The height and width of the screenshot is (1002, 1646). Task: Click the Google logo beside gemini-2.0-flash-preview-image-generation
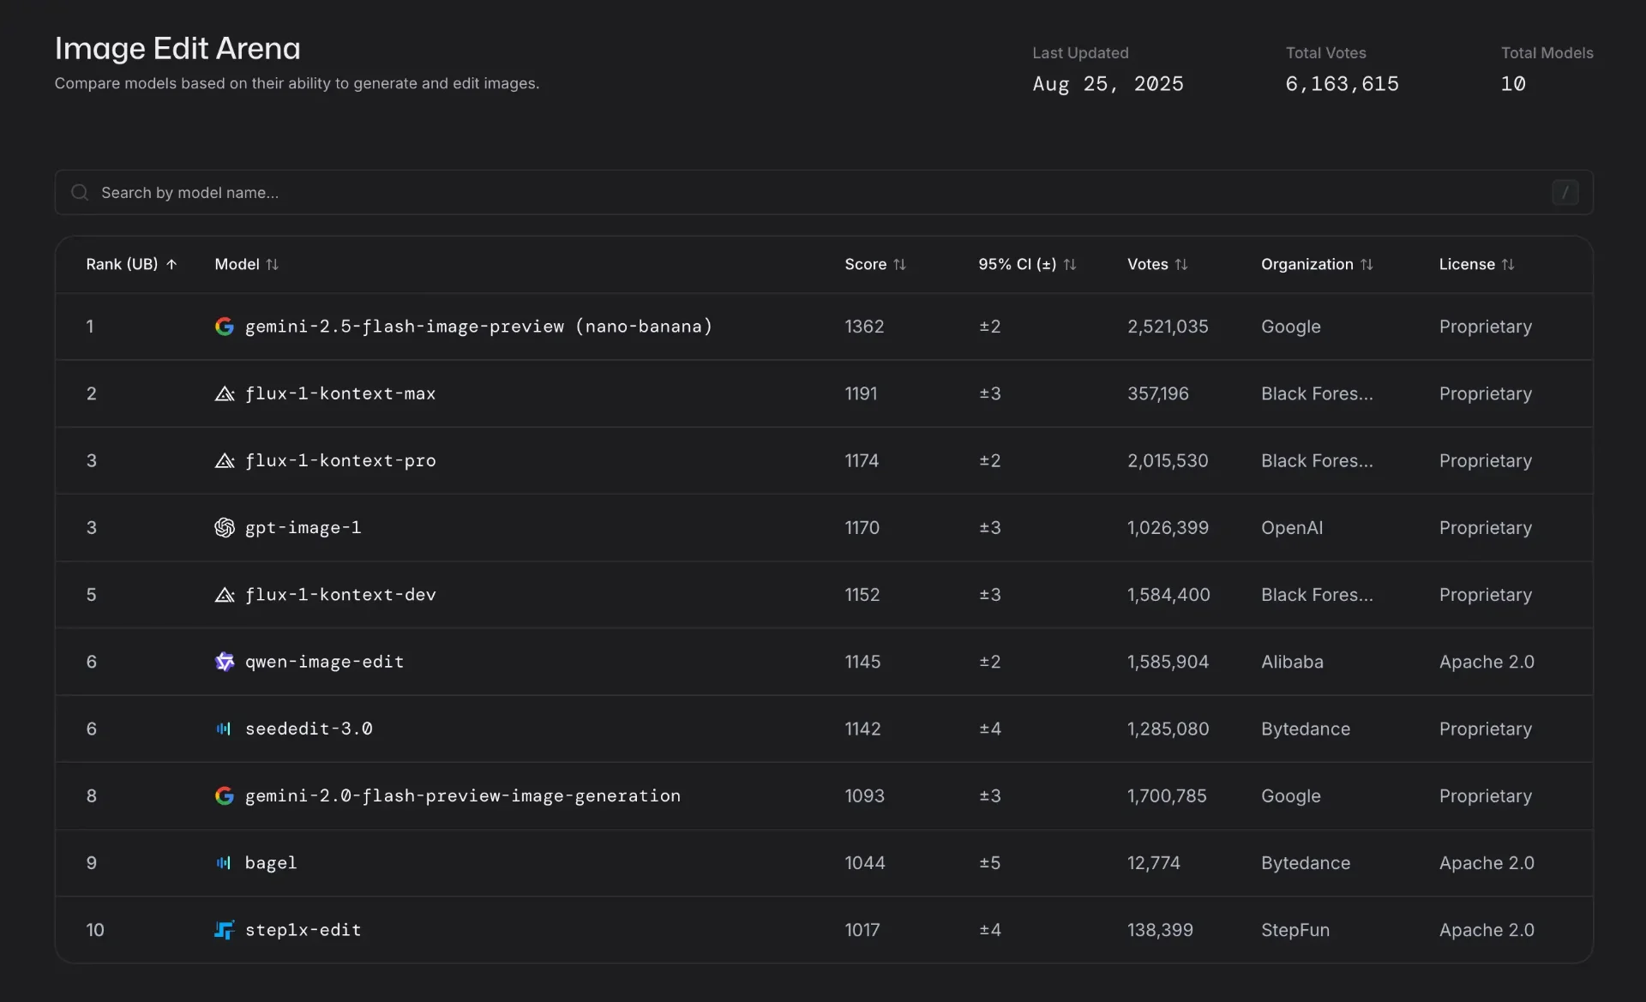[x=224, y=795]
